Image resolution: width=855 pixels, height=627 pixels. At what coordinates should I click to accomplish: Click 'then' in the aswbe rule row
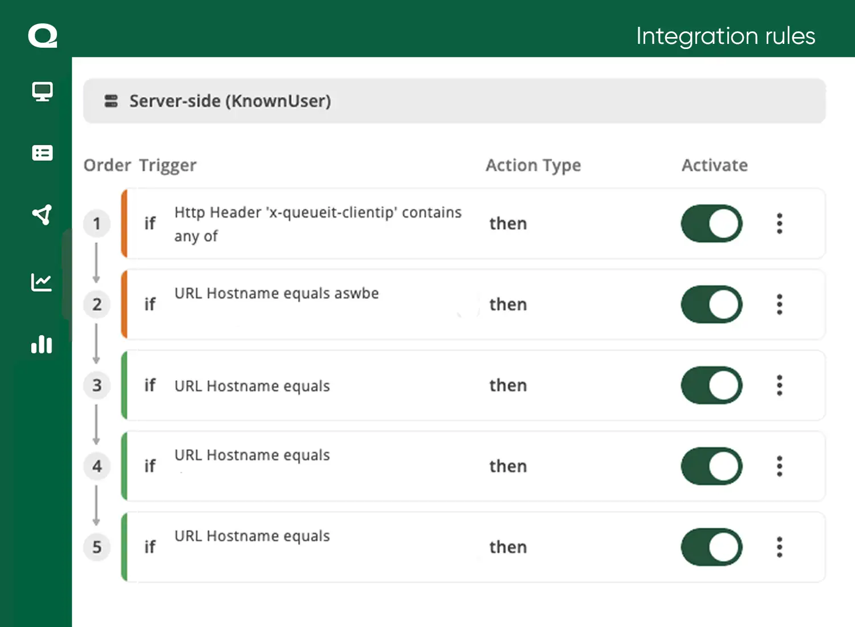coord(508,304)
